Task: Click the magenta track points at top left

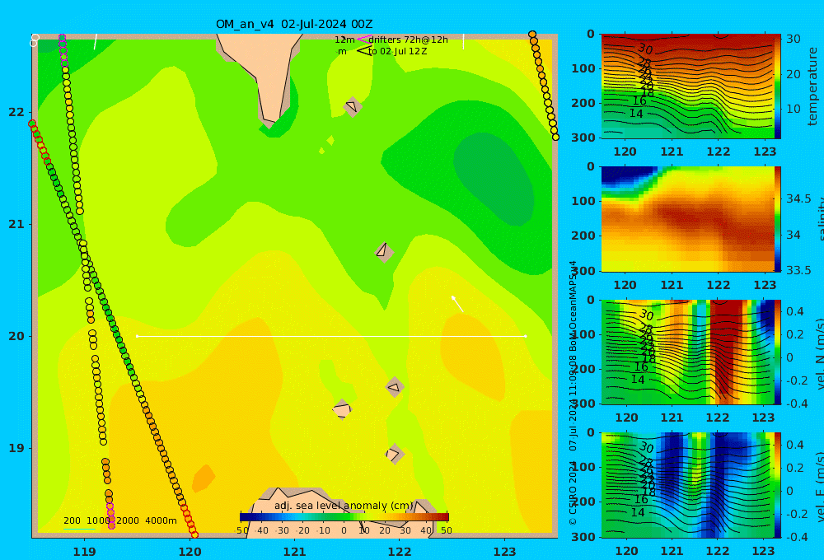Action: [63, 51]
